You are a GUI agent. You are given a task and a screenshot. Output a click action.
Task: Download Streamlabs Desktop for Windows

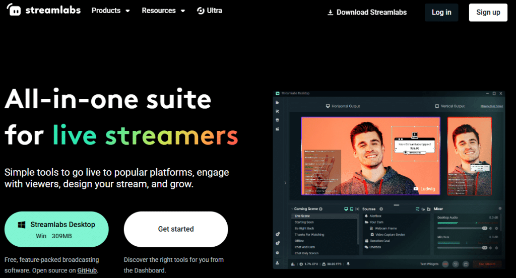[x=56, y=229]
